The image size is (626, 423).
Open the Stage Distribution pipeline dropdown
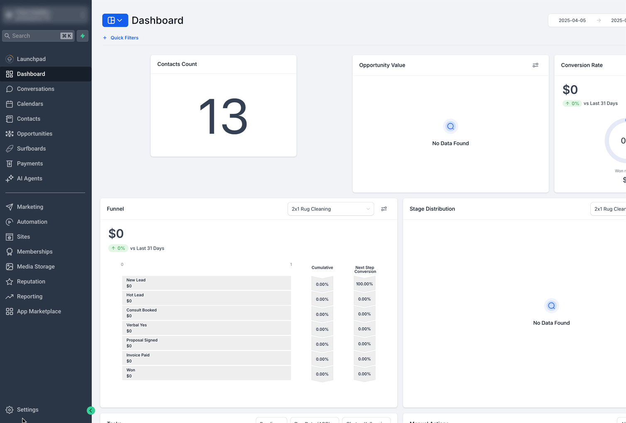tap(610, 209)
